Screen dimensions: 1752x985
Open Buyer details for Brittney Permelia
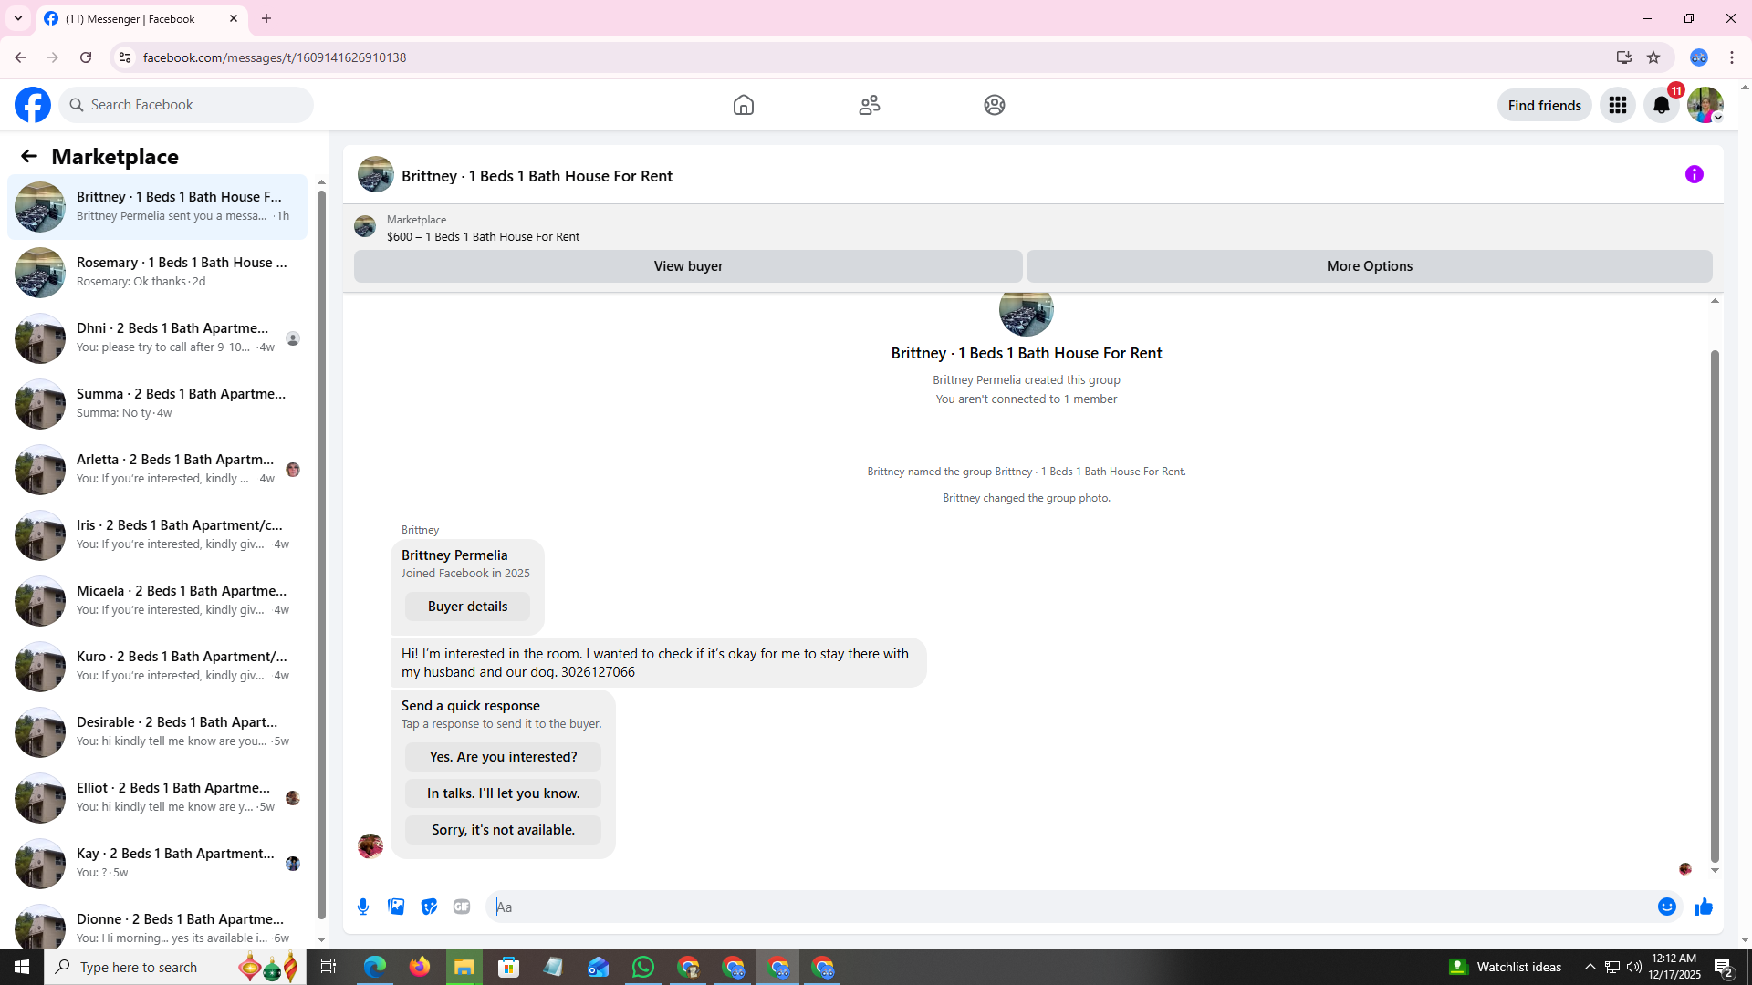467,607
